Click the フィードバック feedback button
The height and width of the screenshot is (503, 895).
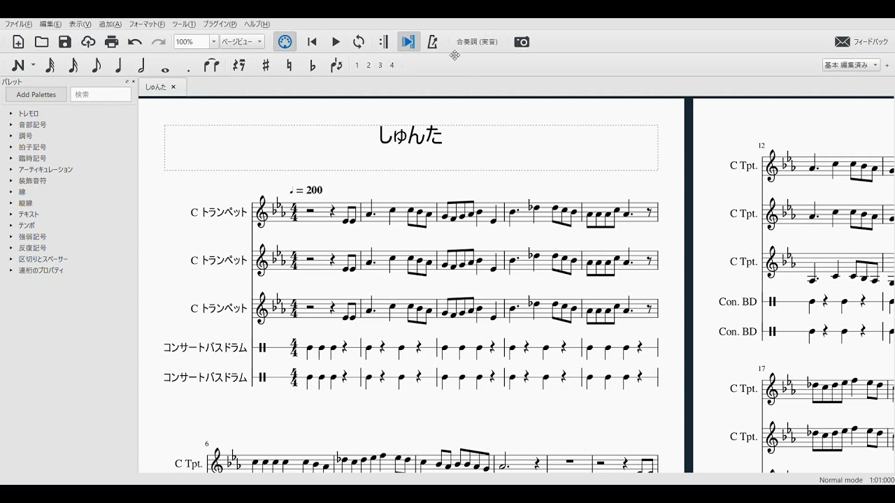(x=862, y=42)
